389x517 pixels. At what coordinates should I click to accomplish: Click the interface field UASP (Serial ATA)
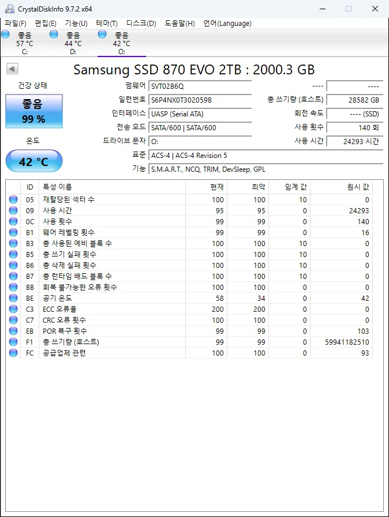point(200,114)
